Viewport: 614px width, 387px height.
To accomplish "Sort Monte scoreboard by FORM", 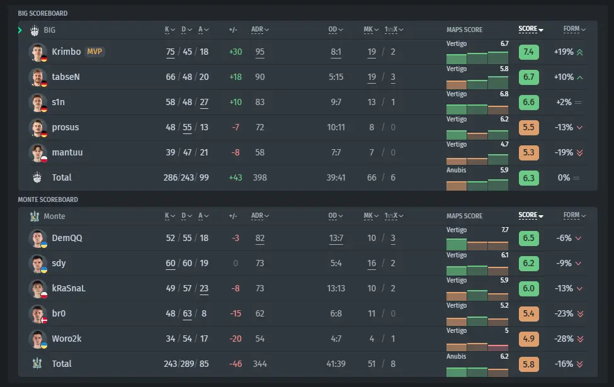I will [x=574, y=215].
